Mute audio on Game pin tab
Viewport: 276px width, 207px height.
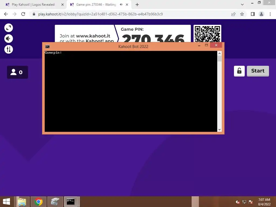pyautogui.click(x=121, y=5)
